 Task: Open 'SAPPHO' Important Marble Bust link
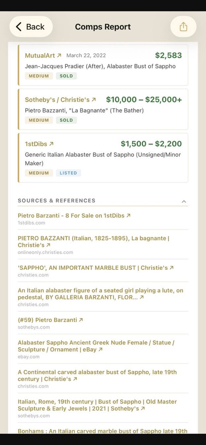coord(96,268)
